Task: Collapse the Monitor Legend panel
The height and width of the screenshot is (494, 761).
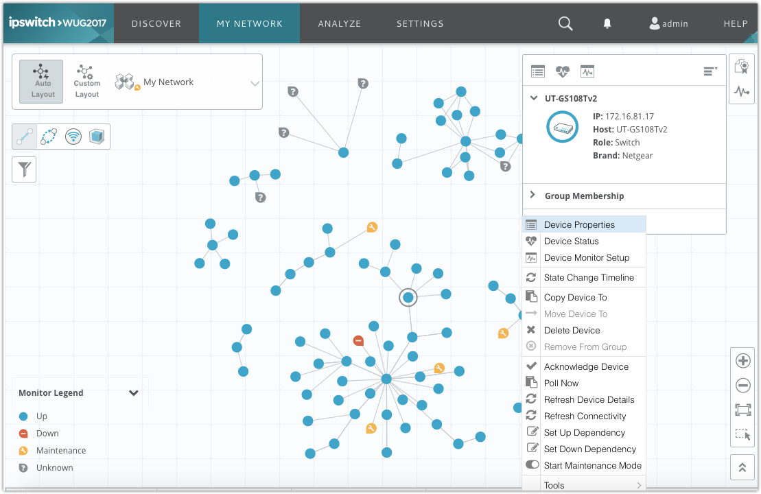Action: pos(134,393)
